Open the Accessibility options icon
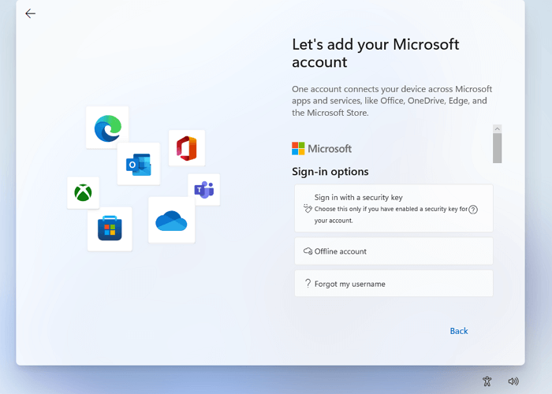This screenshot has width=552, height=394. click(x=487, y=381)
